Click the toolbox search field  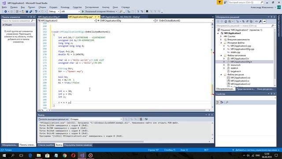click(x=18, y=21)
